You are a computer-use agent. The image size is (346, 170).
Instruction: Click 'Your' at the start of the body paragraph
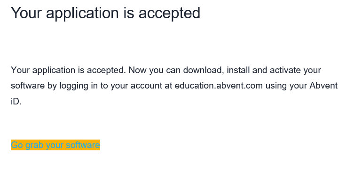click(x=20, y=70)
